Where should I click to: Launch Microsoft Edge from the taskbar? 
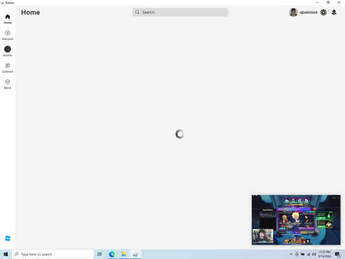(112, 254)
